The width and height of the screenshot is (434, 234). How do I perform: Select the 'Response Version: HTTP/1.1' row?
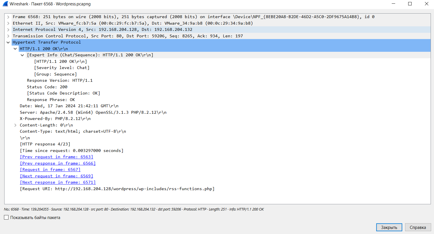pyautogui.click(x=60, y=80)
